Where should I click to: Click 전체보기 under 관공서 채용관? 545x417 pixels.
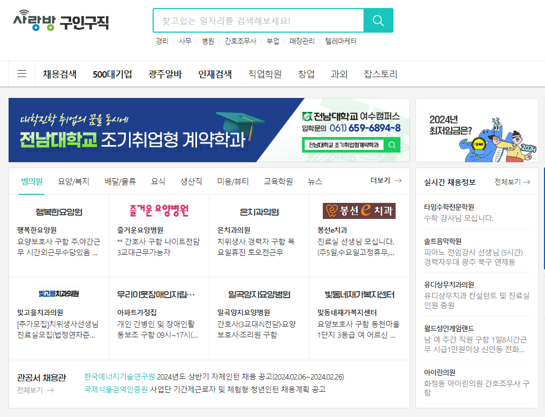[x=30, y=390]
